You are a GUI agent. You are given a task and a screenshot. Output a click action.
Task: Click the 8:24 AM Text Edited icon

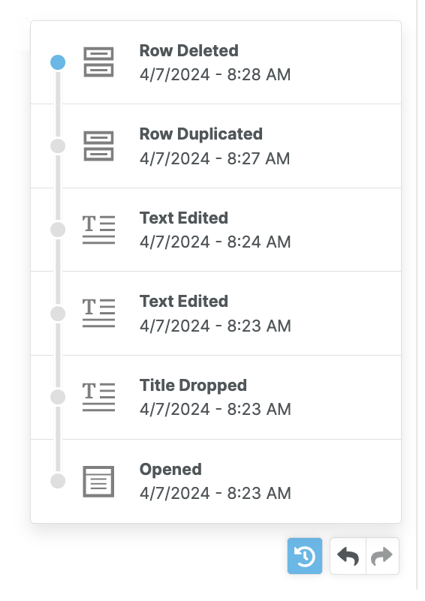(x=98, y=230)
